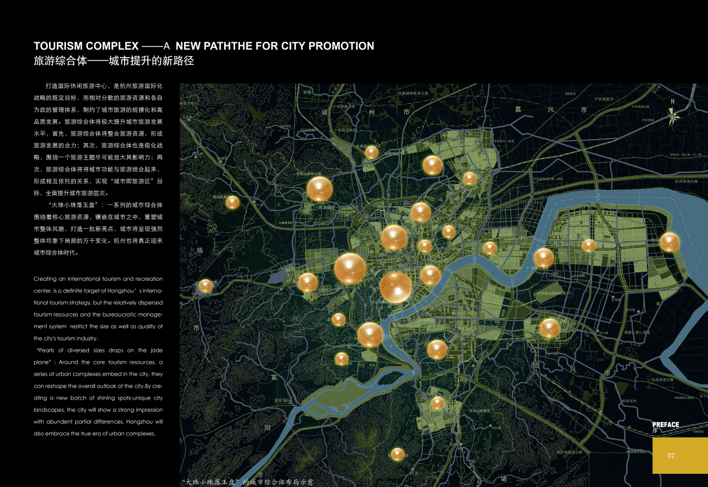Select the paragraph starting 'Pearls of diversed sizes'
This screenshot has width=708, height=487.
tap(98, 392)
